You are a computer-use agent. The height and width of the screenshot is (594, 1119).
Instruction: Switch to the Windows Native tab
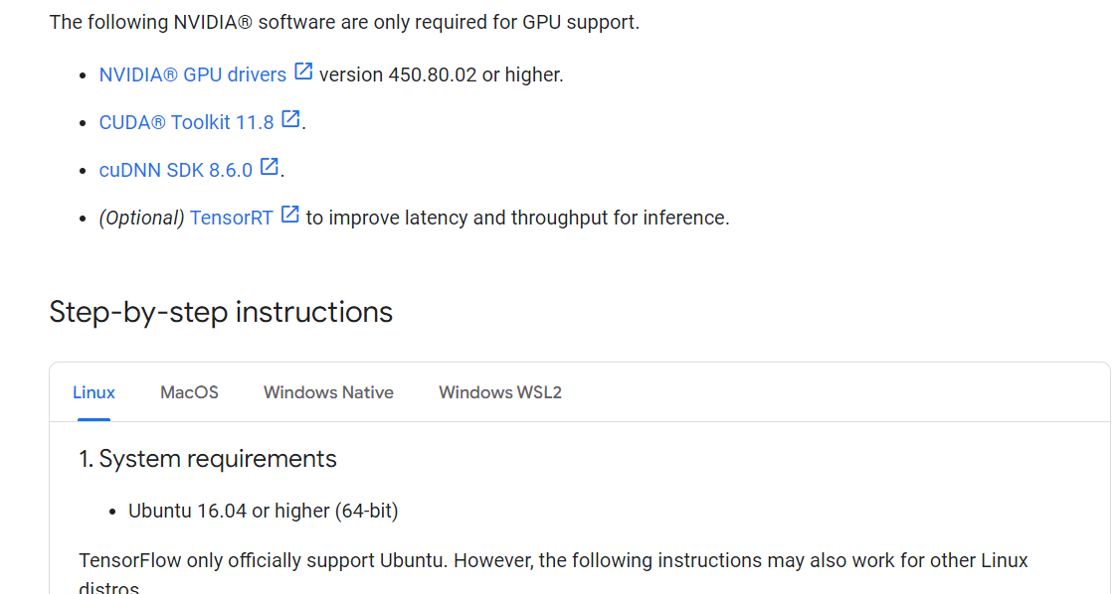coord(328,392)
